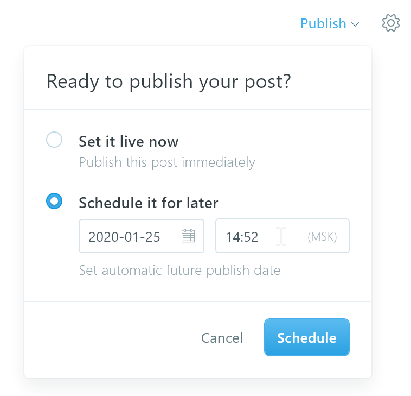This screenshot has height=396, width=411.
Task: Click the calendar icon in date field
Action: coord(188,236)
